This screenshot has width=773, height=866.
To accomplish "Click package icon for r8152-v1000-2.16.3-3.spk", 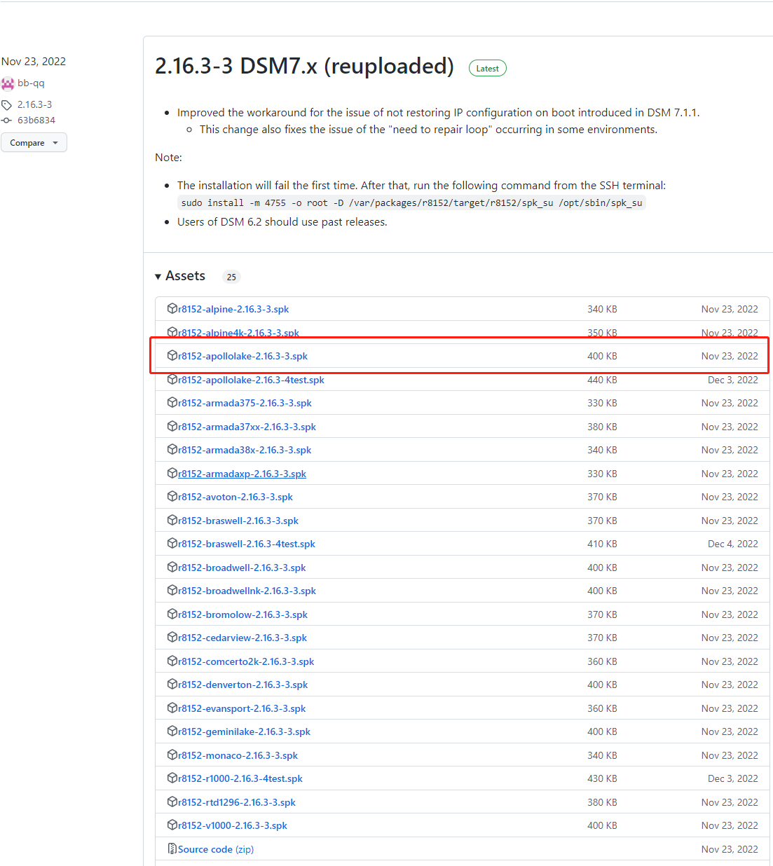I will pos(172,825).
